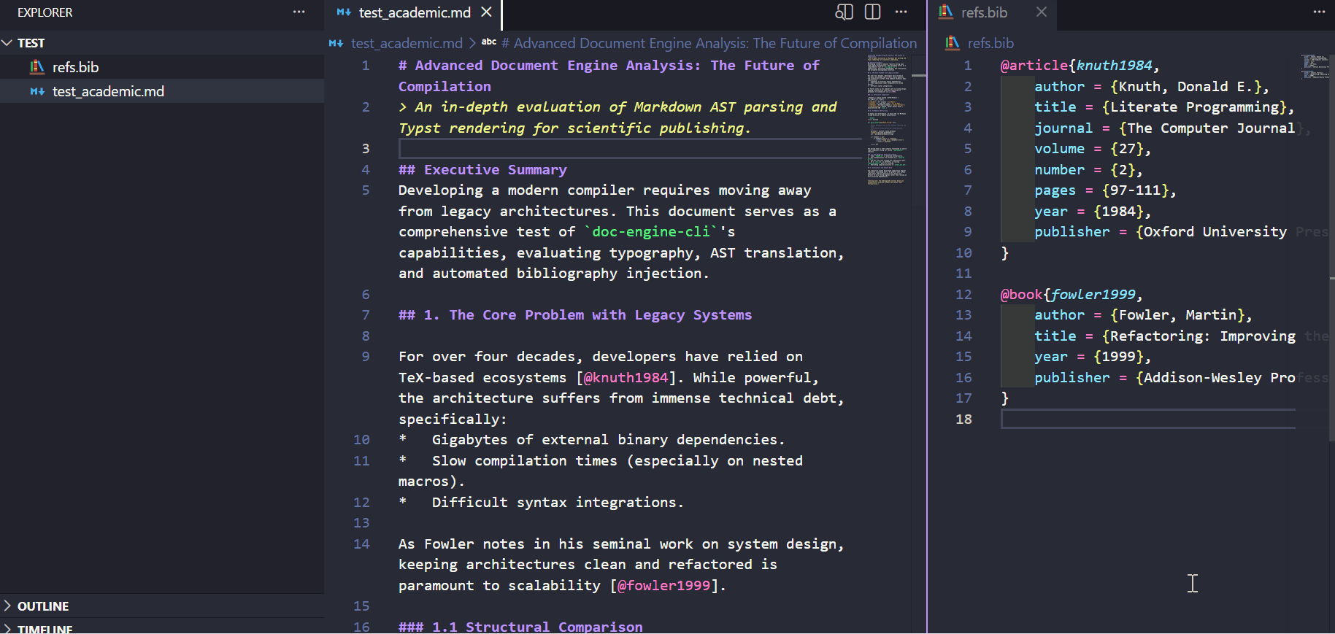1335x634 pixels.
Task: Click the test_academic.md breadcrumb
Action: point(407,43)
